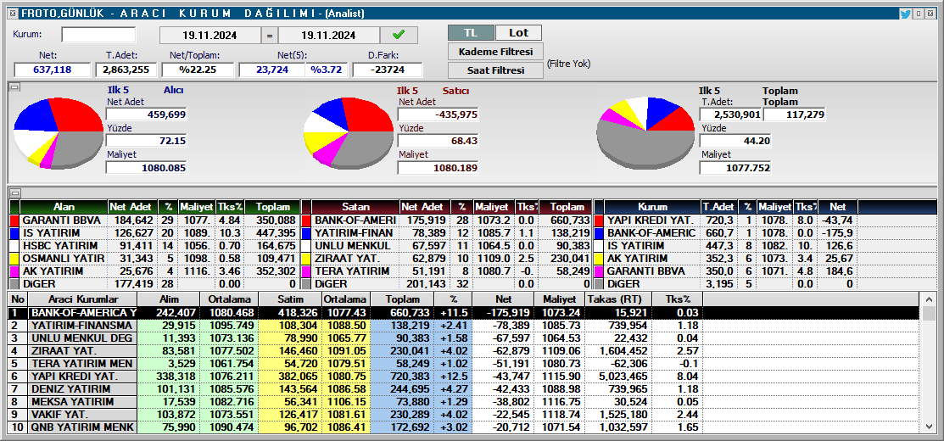Image resolution: width=944 pixels, height=441 pixels.
Task: Collapse the pie chart summary panel
Action: point(15,87)
